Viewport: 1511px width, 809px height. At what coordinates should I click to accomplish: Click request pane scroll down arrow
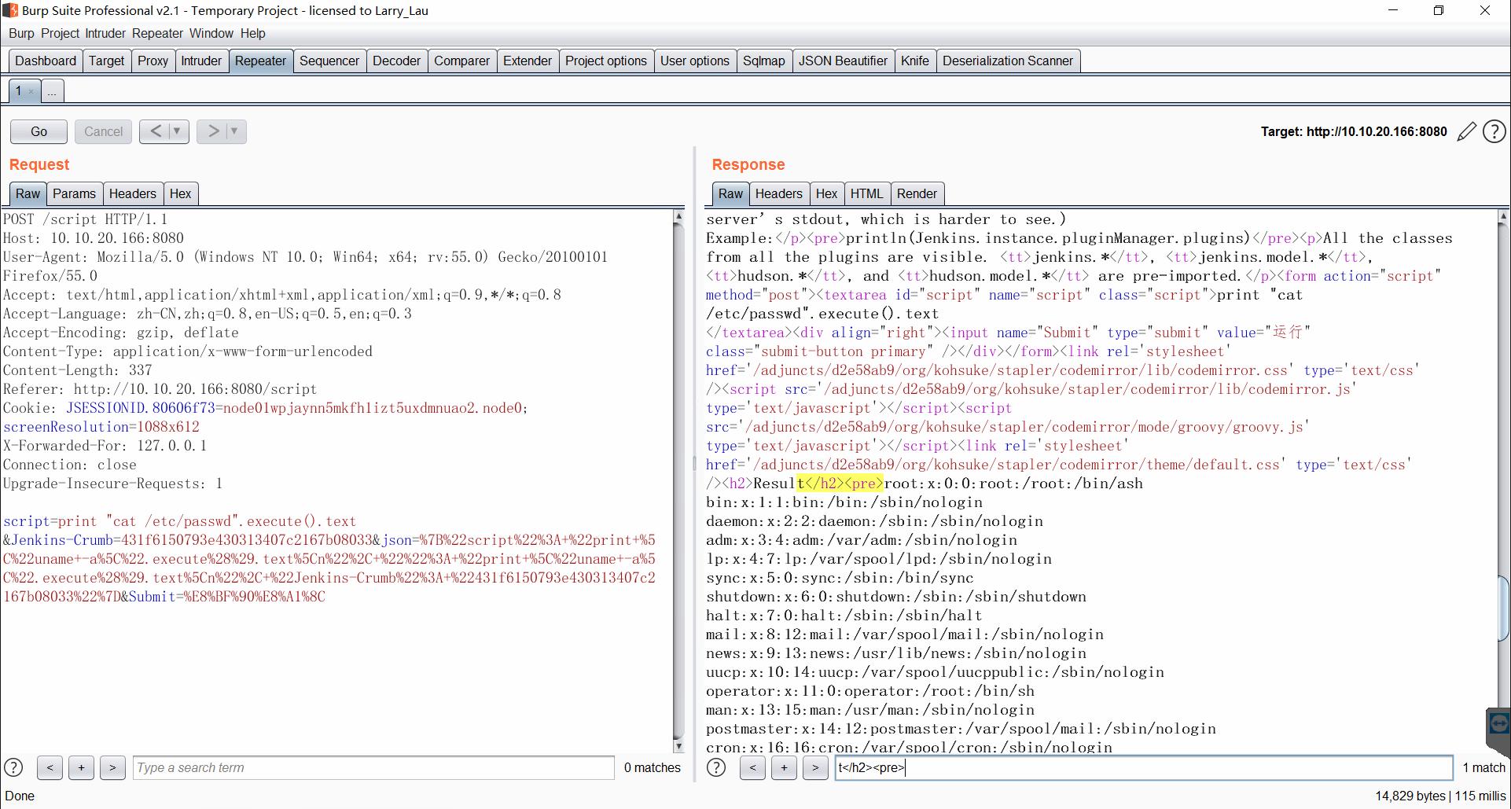[x=678, y=746]
